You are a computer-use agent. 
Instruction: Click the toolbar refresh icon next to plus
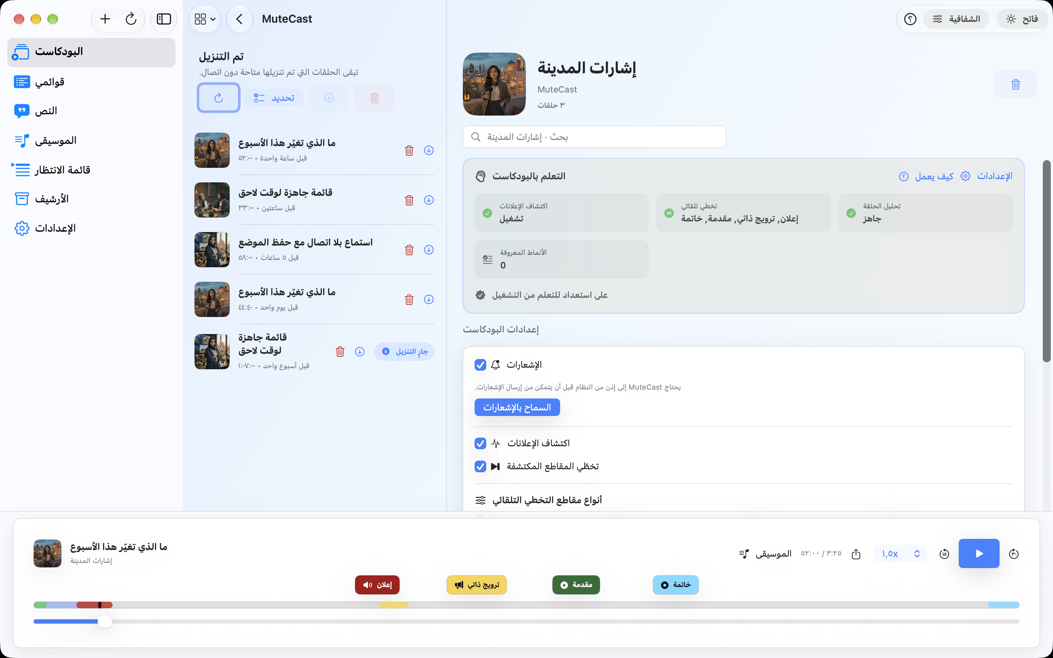click(131, 19)
